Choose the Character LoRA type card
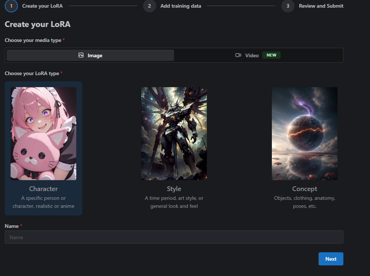Image resolution: width=370 pixels, height=276 pixels. (43, 148)
